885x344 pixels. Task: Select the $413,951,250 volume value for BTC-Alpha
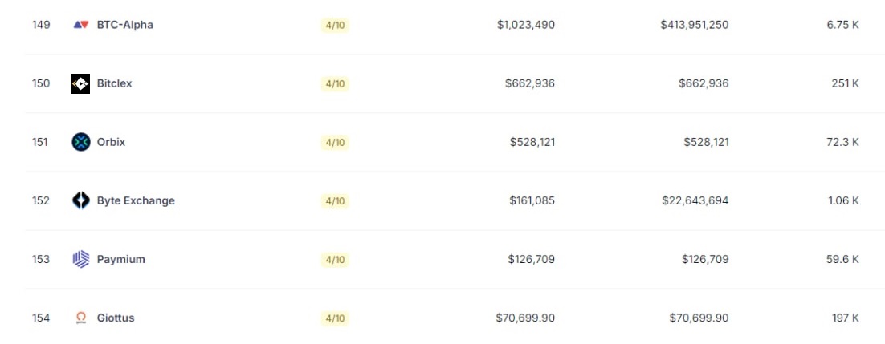[x=694, y=25]
